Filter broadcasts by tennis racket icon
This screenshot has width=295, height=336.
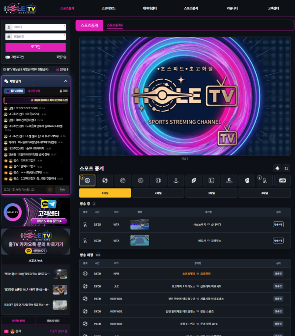pos(265,181)
